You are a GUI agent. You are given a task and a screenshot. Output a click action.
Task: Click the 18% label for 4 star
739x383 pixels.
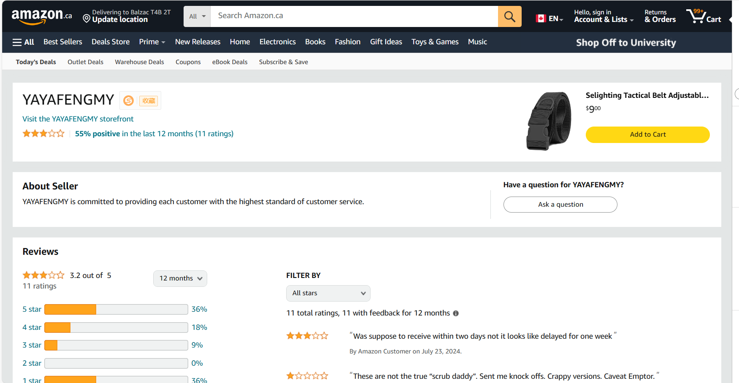pyautogui.click(x=199, y=327)
